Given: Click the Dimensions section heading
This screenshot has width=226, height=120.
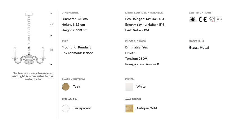Looking at the screenshot, I should point(70,13).
